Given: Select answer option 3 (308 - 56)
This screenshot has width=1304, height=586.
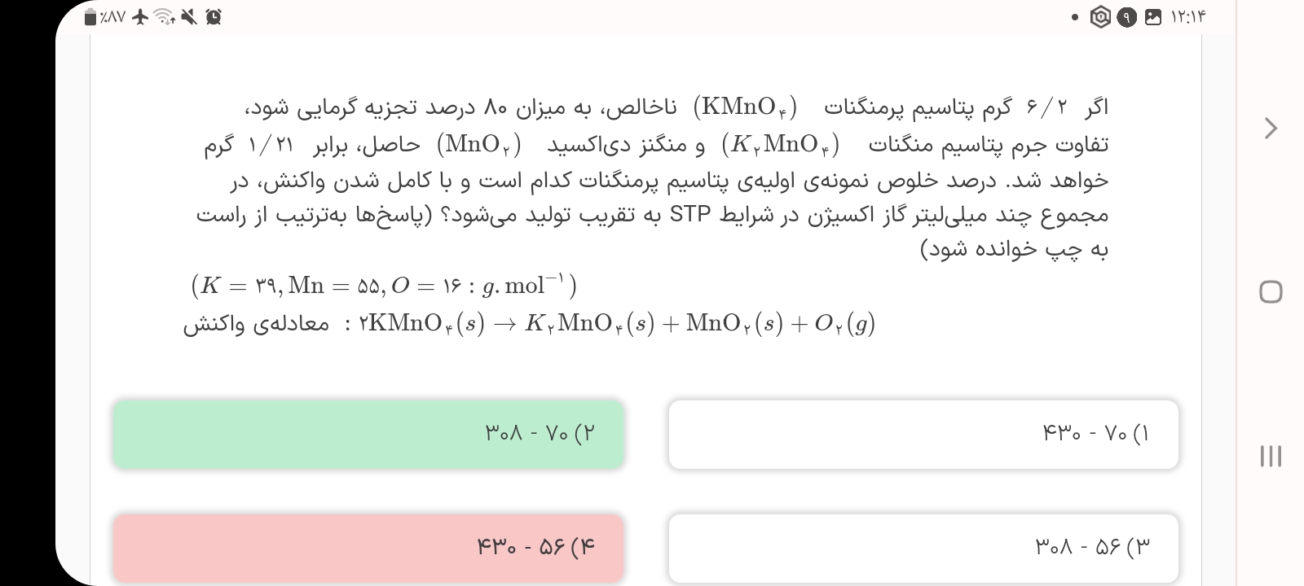Looking at the screenshot, I should coord(923,547).
